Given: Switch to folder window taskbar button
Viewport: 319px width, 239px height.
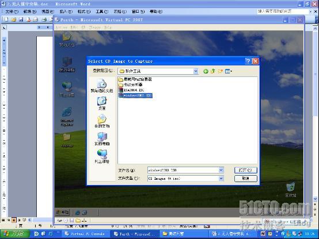Looking at the screenshot, I should (184, 234).
